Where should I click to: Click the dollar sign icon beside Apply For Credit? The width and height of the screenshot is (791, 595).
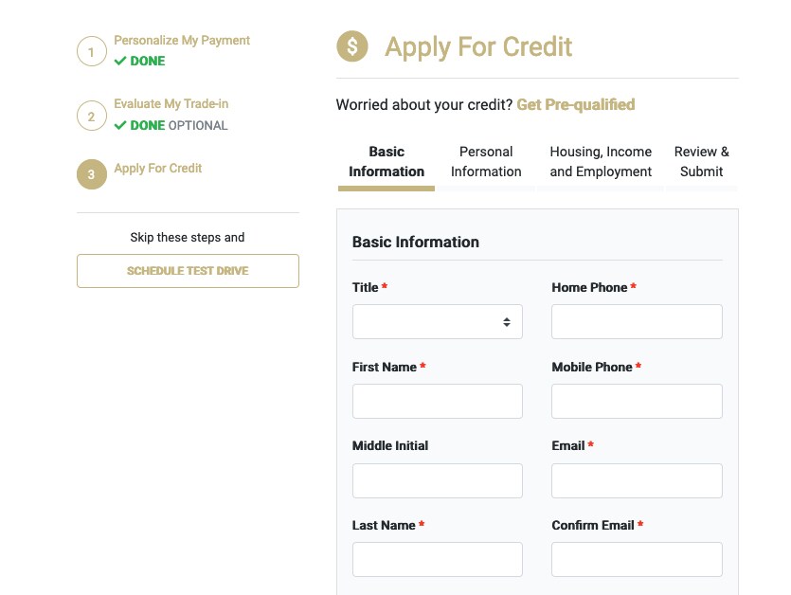(352, 46)
